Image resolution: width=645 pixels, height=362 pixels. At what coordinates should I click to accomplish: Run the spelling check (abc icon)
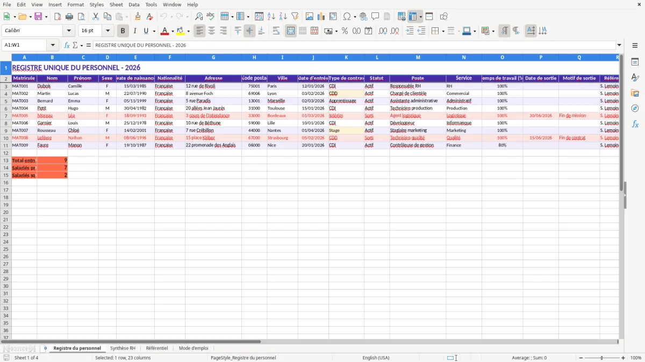(x=210, y=17)
